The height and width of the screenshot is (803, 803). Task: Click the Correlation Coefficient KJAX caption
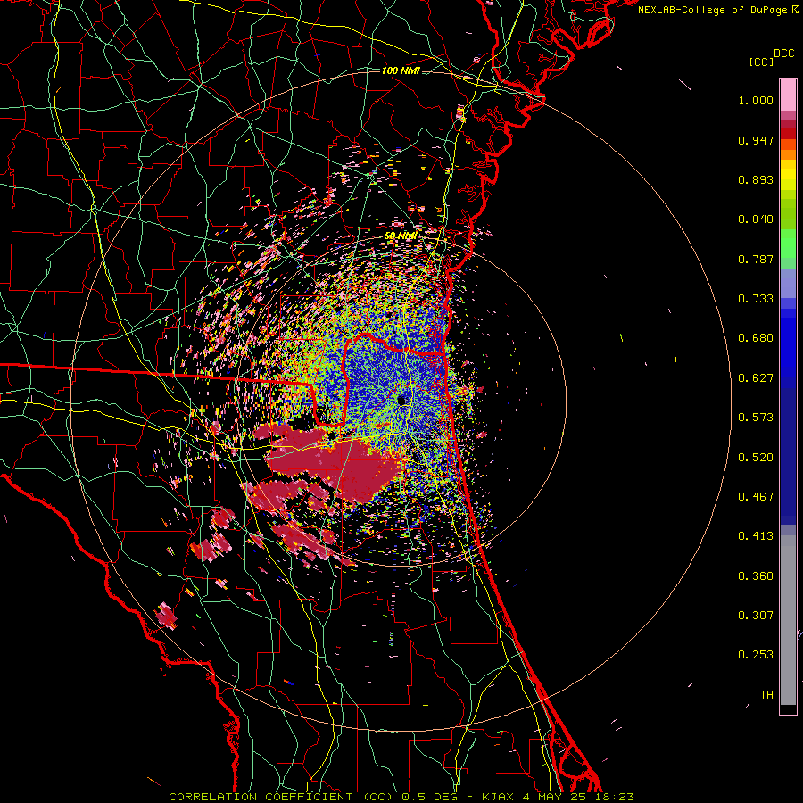click(401, 797)
